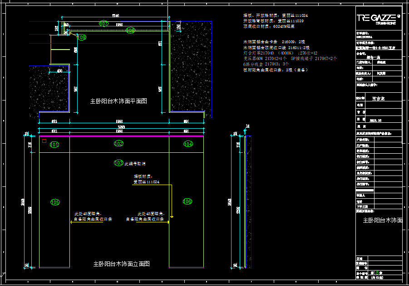The image size is (409, 286).
Task: Click part bubble 106 on the elevation
Action: click(x=187, y=201)
